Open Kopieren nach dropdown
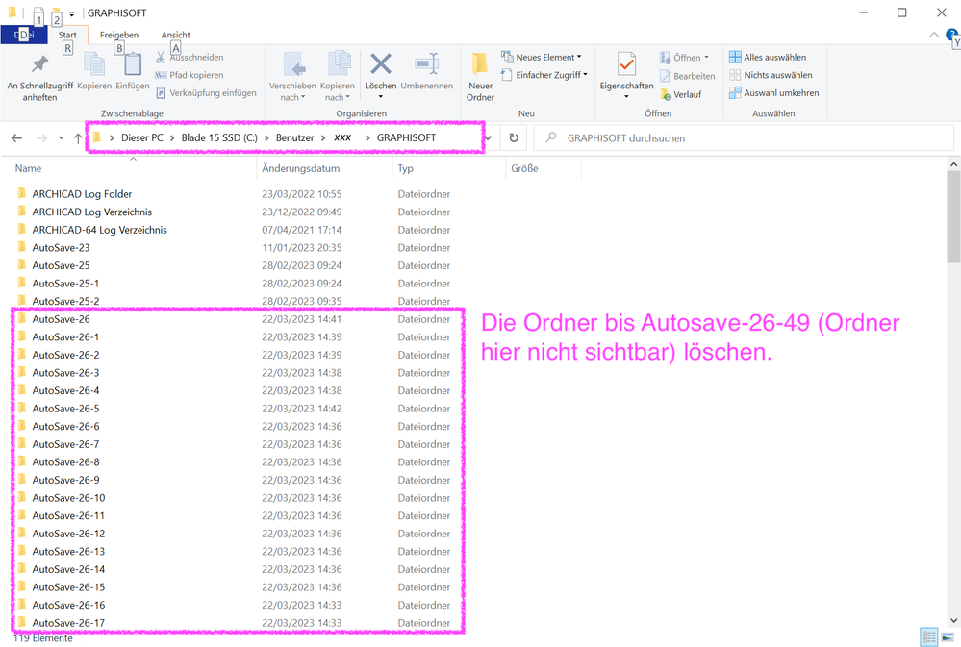Image resolution: width=961 pixels, height=647 pixels. pos(337,77)
